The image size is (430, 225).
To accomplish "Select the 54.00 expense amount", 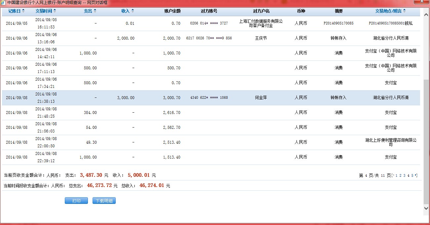I will point(91,128).
